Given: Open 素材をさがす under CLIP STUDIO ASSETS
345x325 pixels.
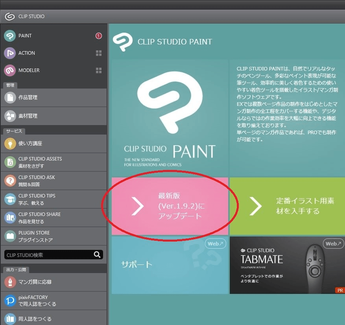Looking at the screenshot, I should click(x=54, y=162).
